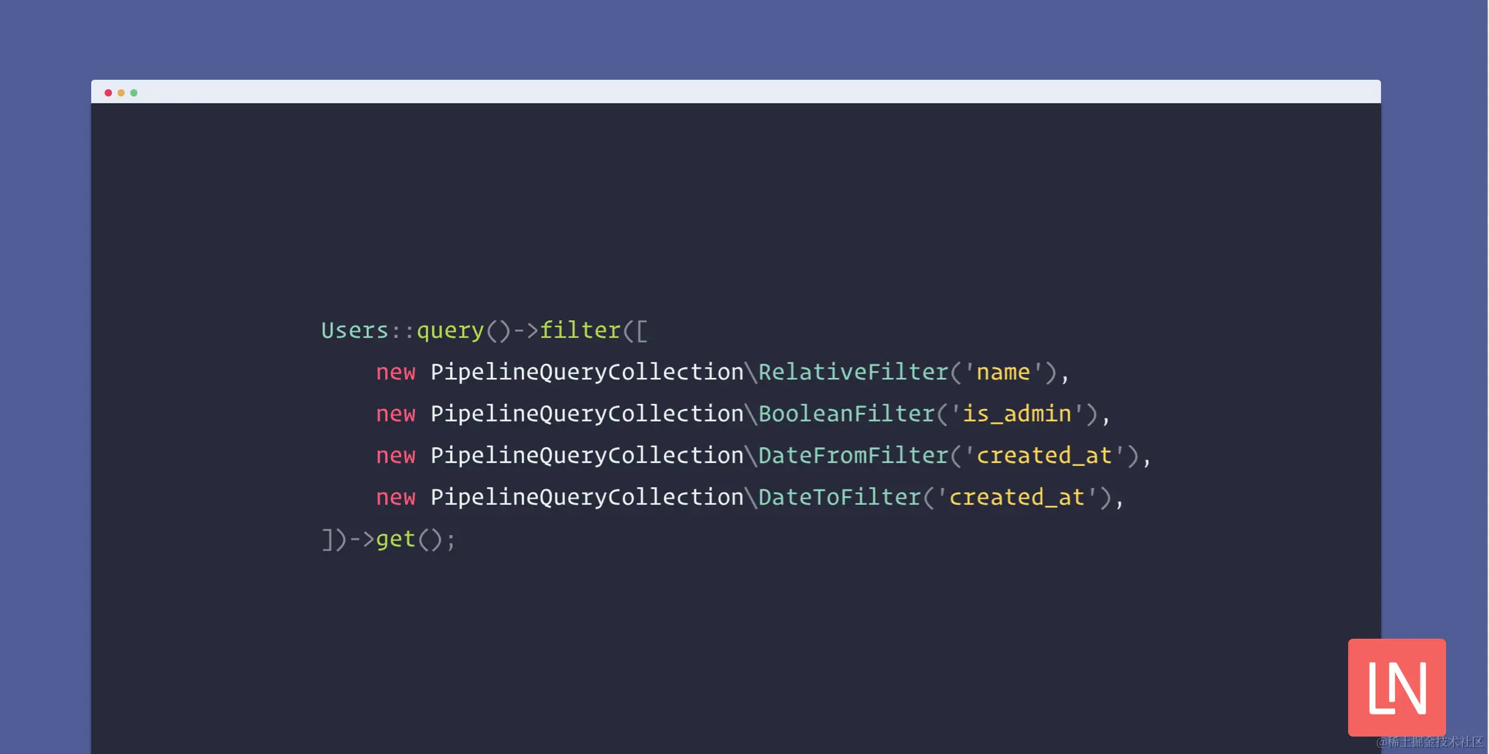This screenshot has width=1489, height=754.
Task: Click the green maximize dot
Action: point(133,92)
